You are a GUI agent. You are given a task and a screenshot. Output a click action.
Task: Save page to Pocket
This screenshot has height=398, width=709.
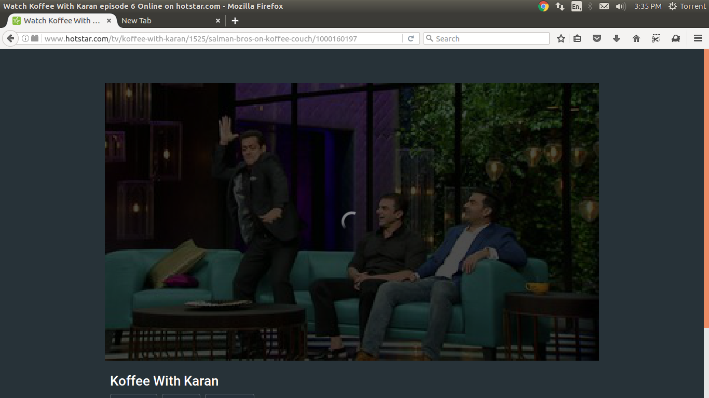597,38
